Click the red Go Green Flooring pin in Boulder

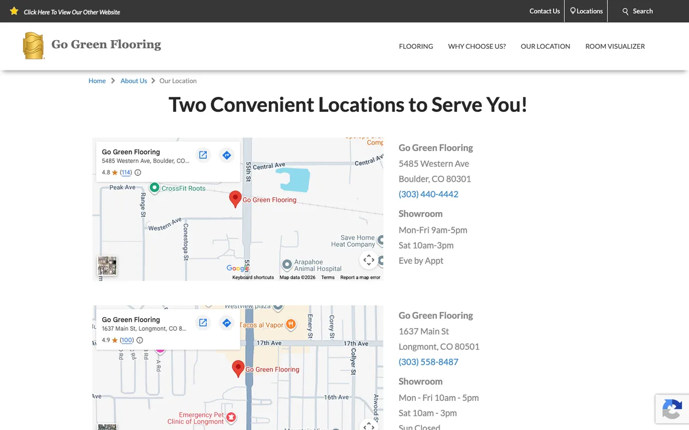[x=235, y=199]
